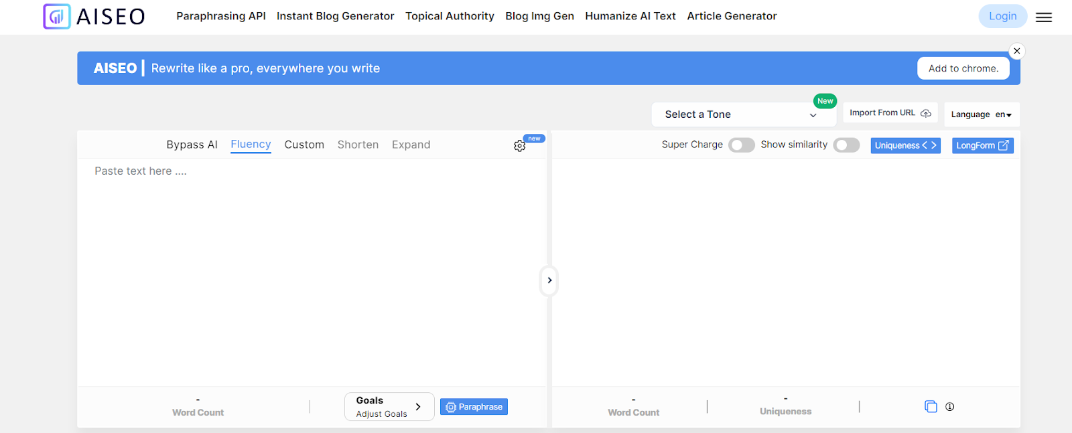The image size is (1072, 433).
Task: Open Blog Img Gen nav link
Action: [x=539, y=16]
